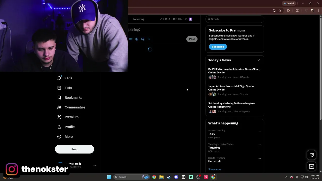322x181 pixels.
Task: Open Lists in the left navigation
Action: 65,88
